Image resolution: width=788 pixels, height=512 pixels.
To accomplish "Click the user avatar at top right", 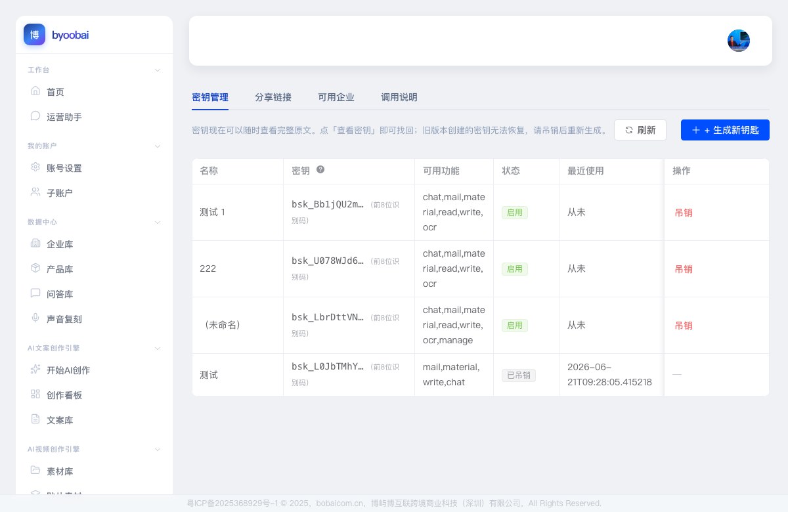I will tap(739, 41).
